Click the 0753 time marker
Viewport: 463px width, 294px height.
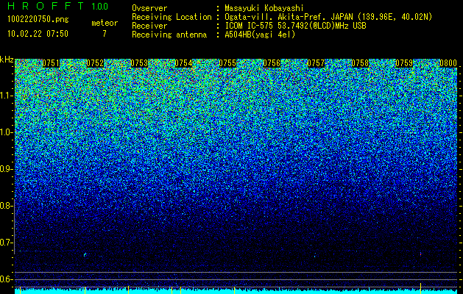pos(139,63)
